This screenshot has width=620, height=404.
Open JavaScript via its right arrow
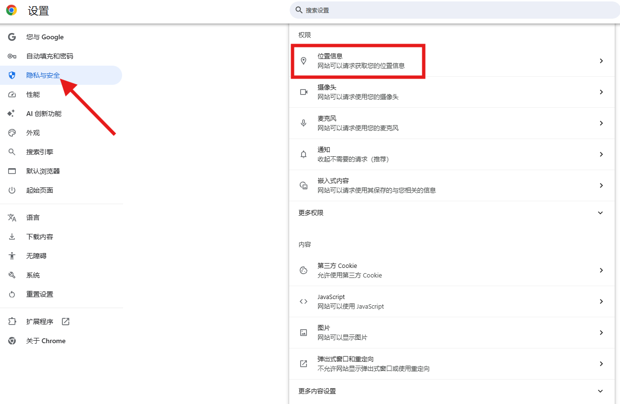pyautogui.click(x=601, y=301)
